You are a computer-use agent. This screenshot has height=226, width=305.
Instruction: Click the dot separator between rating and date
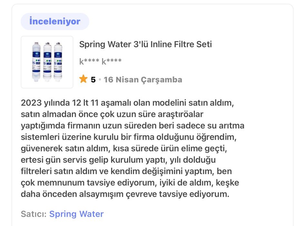pos(100,80)
